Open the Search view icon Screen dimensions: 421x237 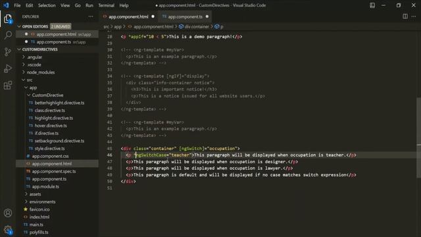pos(8,35)
